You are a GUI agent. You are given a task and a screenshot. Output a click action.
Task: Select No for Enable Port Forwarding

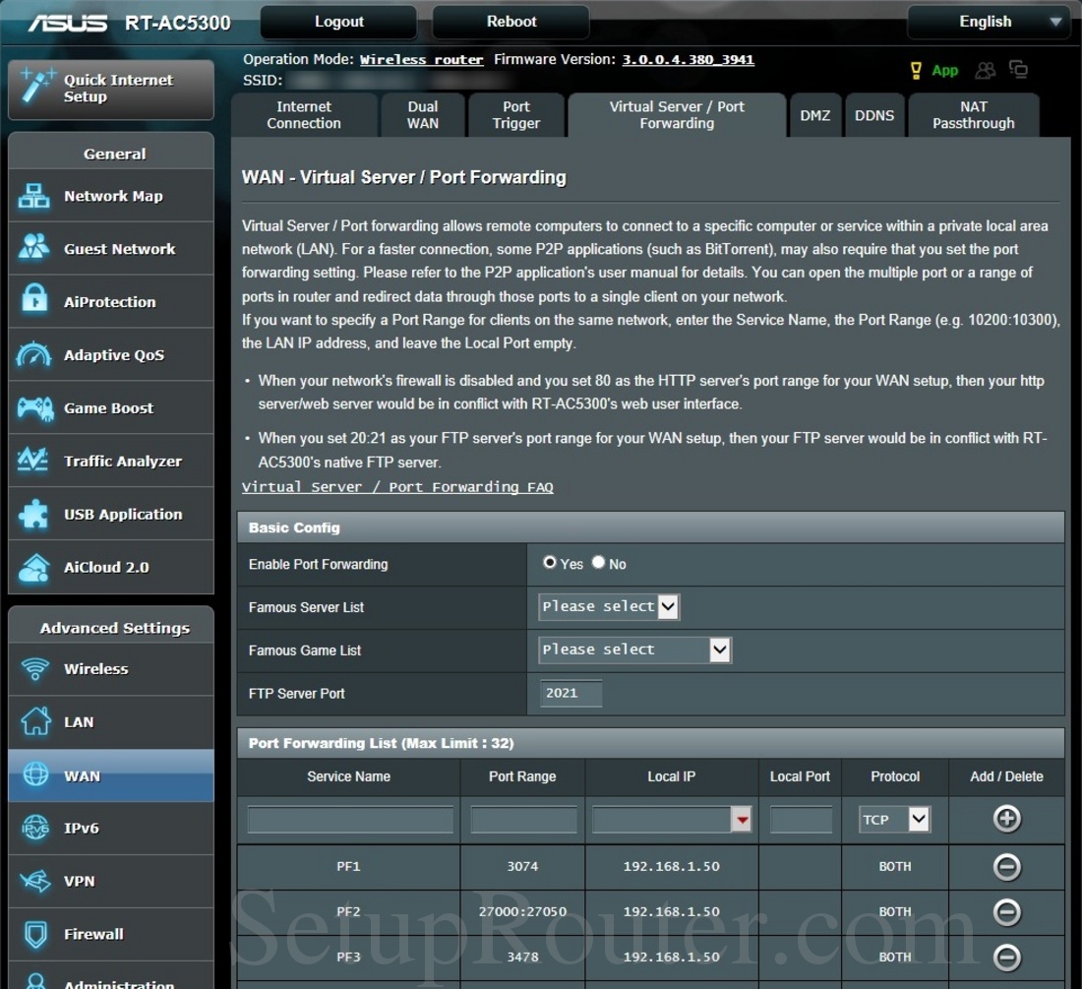click(598, 563)
